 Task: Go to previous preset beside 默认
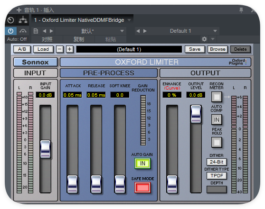click(x=45, y=31)
